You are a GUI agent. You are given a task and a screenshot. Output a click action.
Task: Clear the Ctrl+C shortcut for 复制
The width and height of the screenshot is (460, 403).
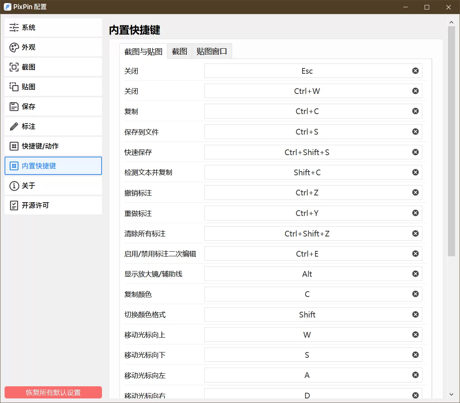click(x=415, y=111)
